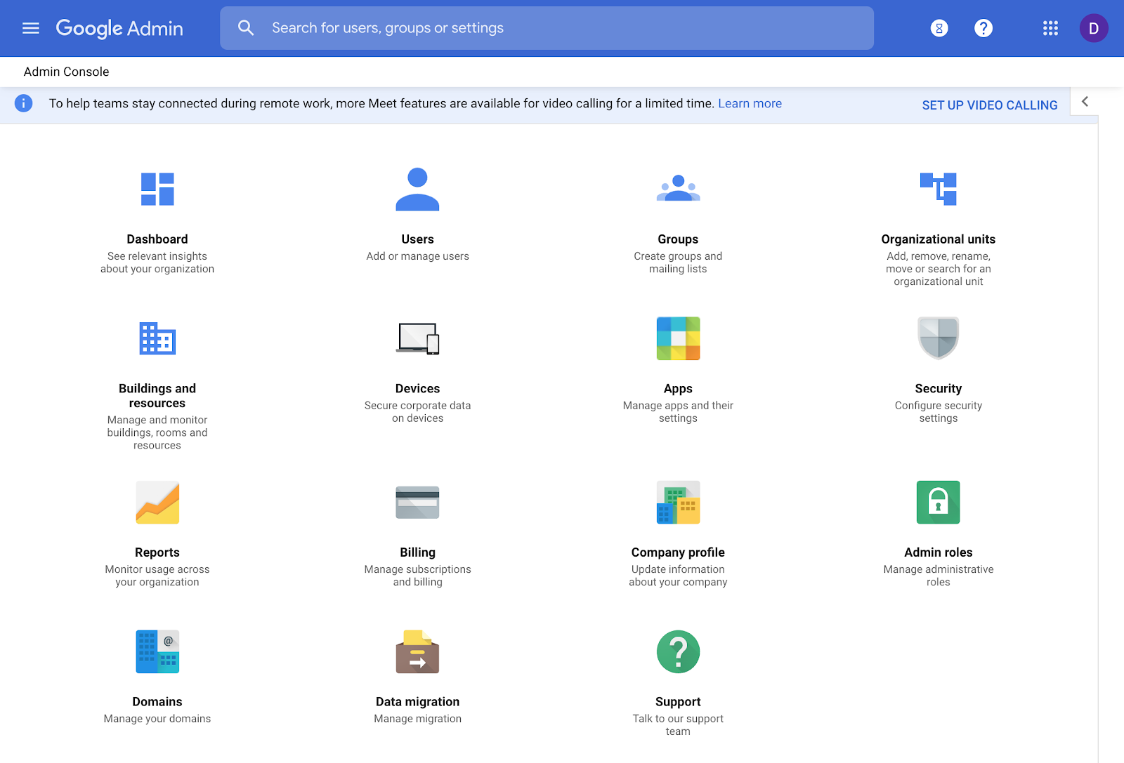Open the Company profile icon

678,502
